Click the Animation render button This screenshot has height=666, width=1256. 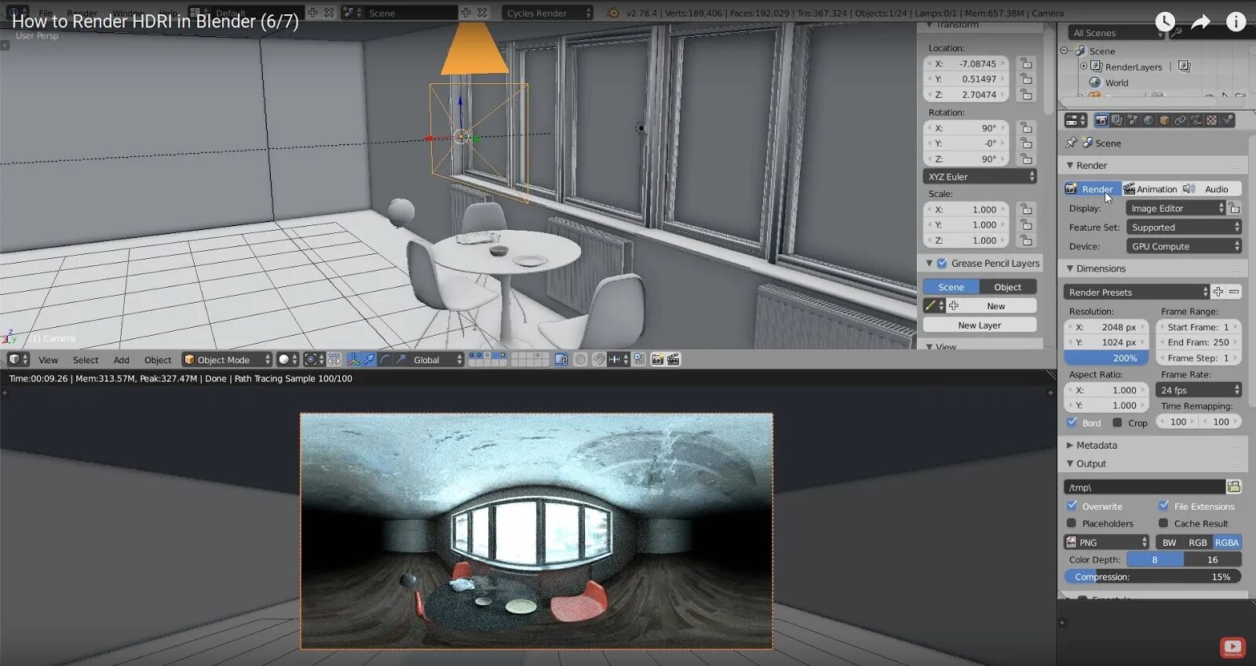[x=1150, y=189]
